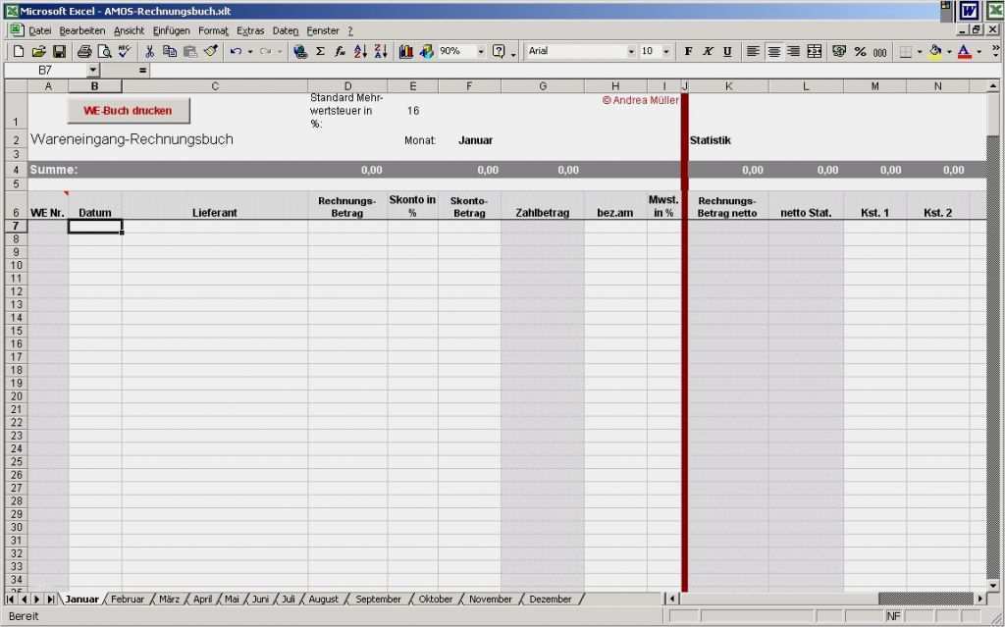Open the font size dropdown

click(x=666, y=51)
